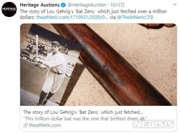This screenshot has width=180, height=133.
Task: Open the Heritage Auctions display name
Action: pos(40,5)
